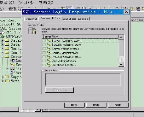This screenshot has width=144, height=117.
Task: Click the Security Administrators key icon
Action: tap(49, 45)
